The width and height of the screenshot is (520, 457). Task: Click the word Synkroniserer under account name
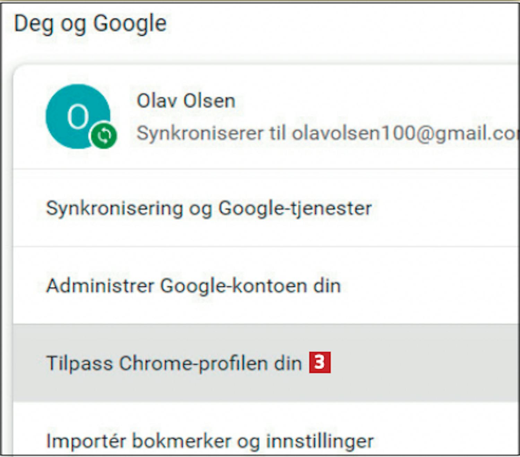(200, 133)
